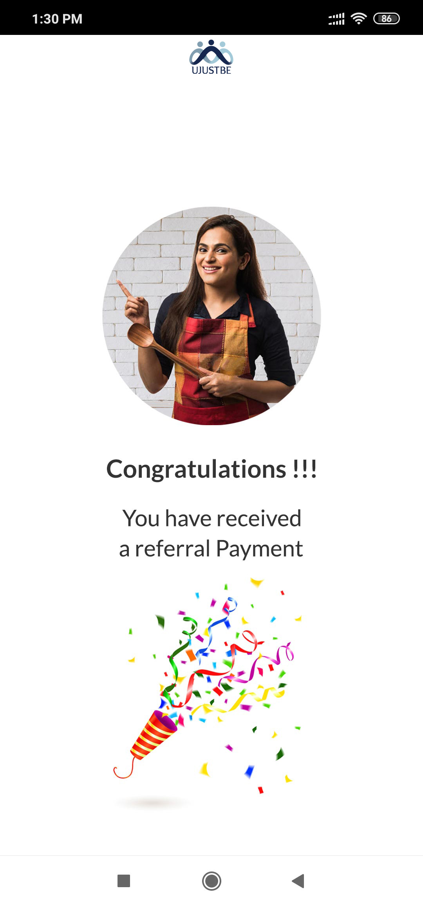This screenshot has height=906, width=423.
Task: Tap the circular Home navigation button
Action: click(x=211, y=881)
